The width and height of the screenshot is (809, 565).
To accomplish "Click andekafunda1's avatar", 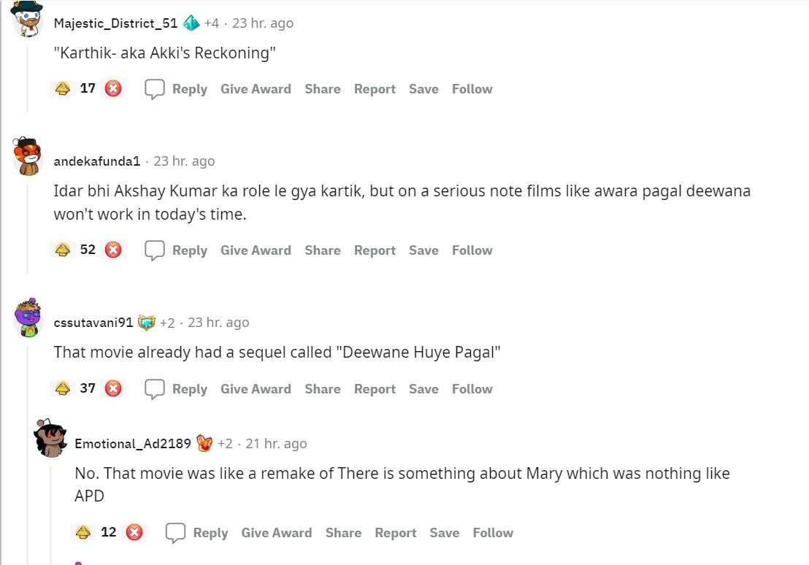I will click(26, 155).
